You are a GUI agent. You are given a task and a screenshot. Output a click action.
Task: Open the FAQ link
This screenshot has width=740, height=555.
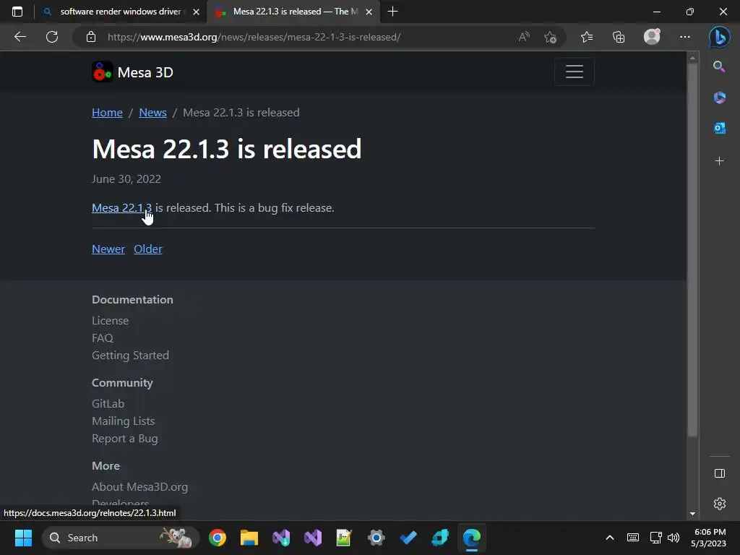click(x=103, y=338)
